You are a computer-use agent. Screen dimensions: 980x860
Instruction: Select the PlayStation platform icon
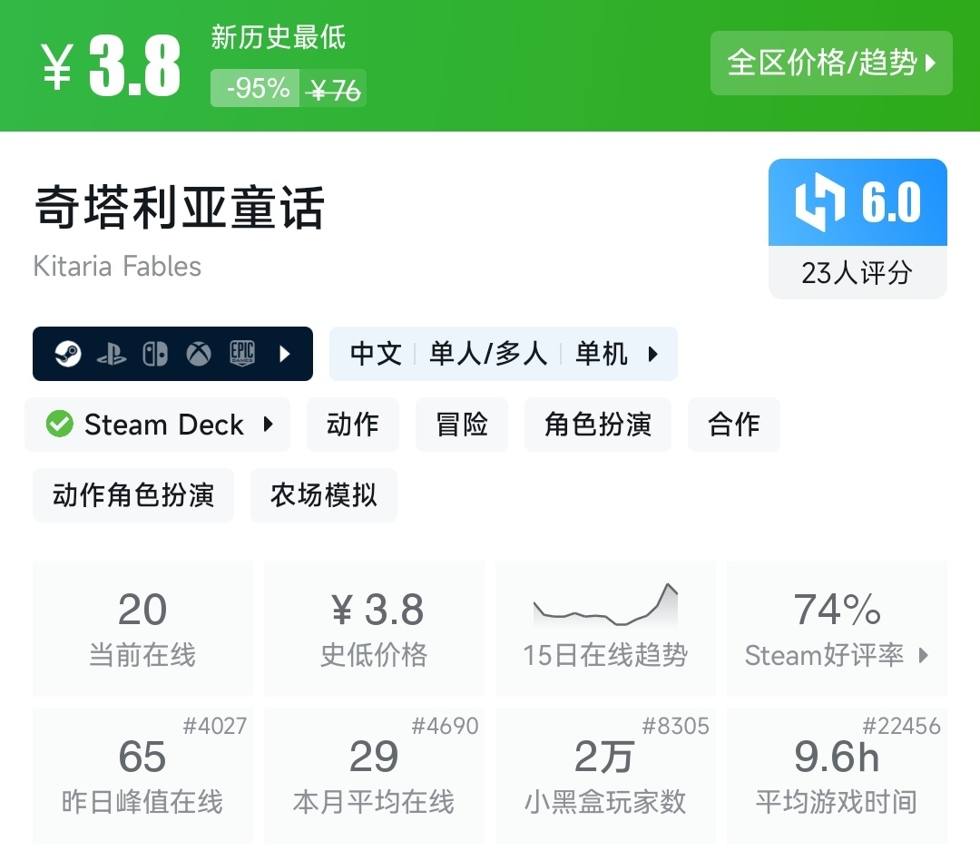pos(110,354)
